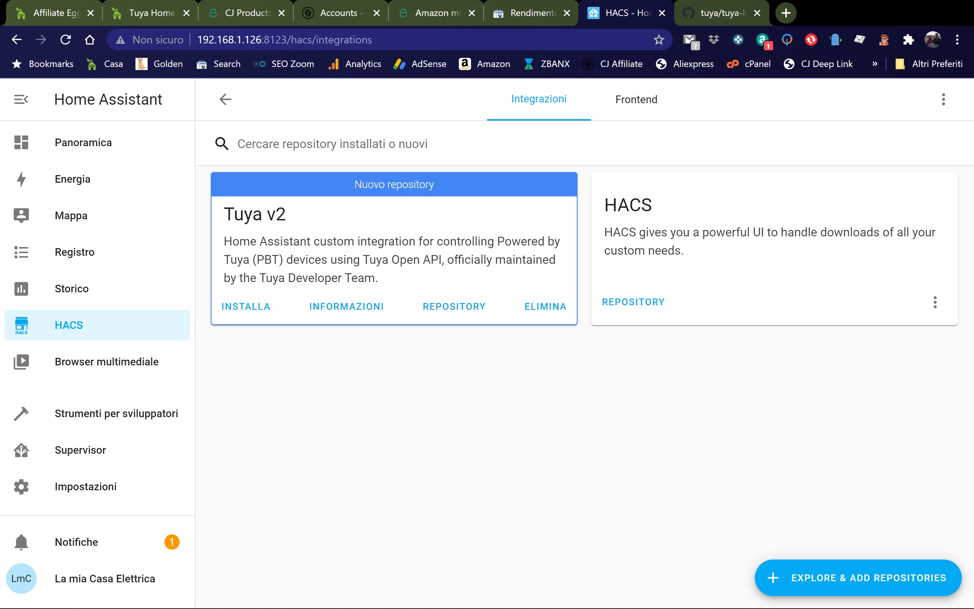The image size is (974, 609).
Task: Click INSTALLA on Tuya v2 card
Action: click(x=246, y=306)
